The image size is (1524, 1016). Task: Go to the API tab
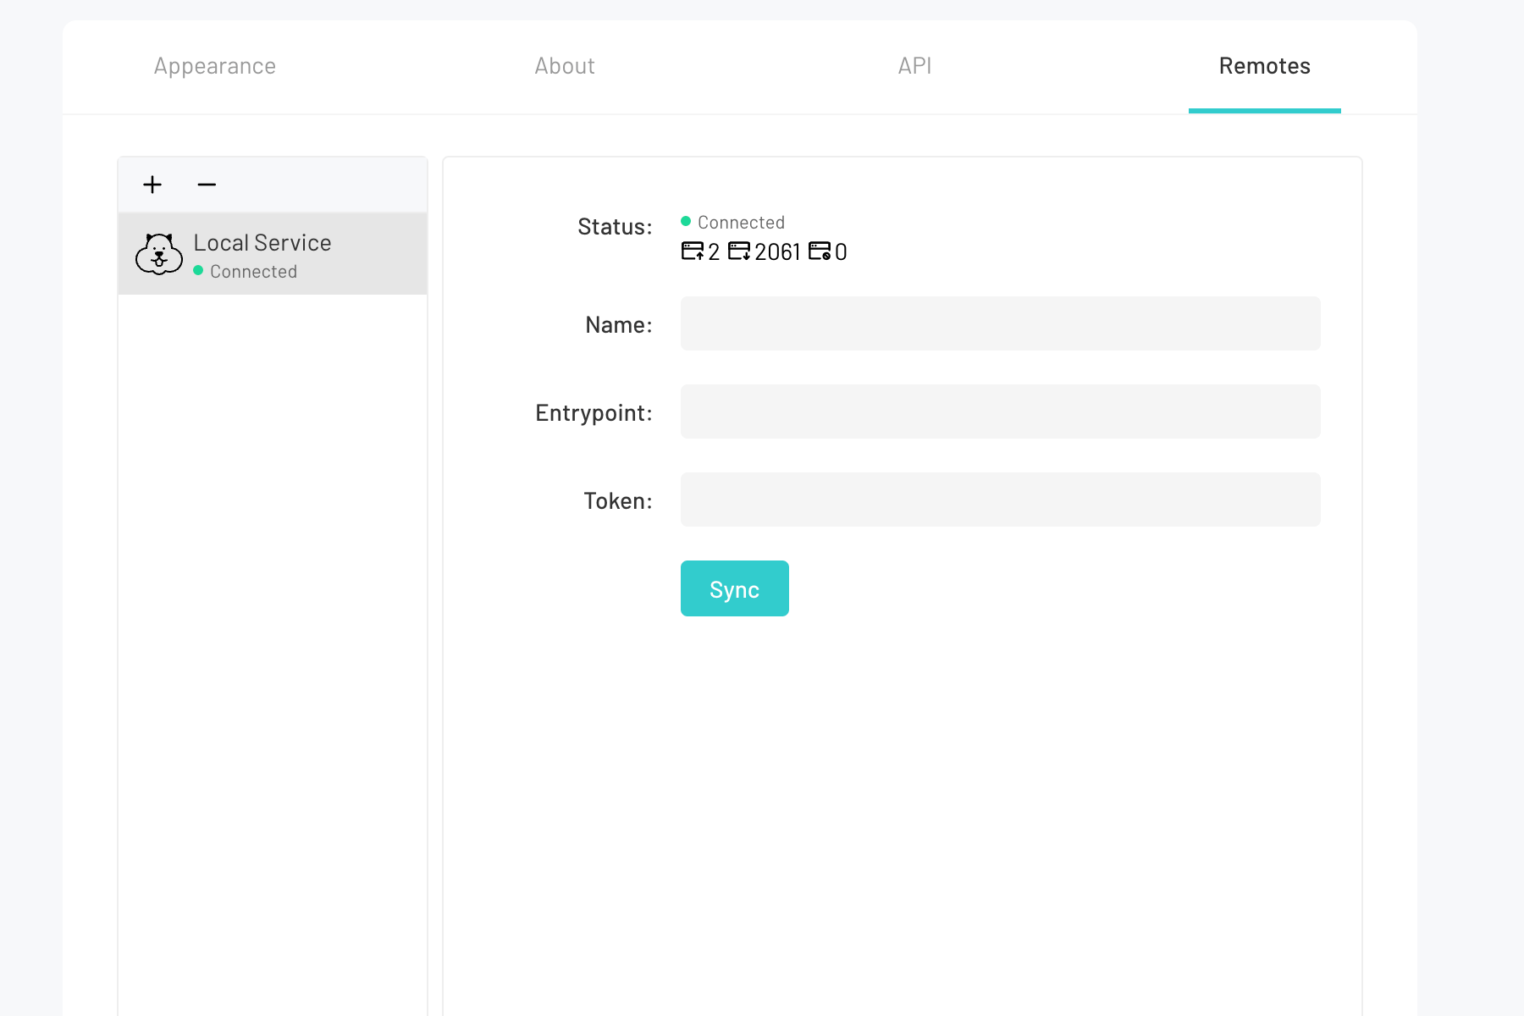(x=914, y=66)
